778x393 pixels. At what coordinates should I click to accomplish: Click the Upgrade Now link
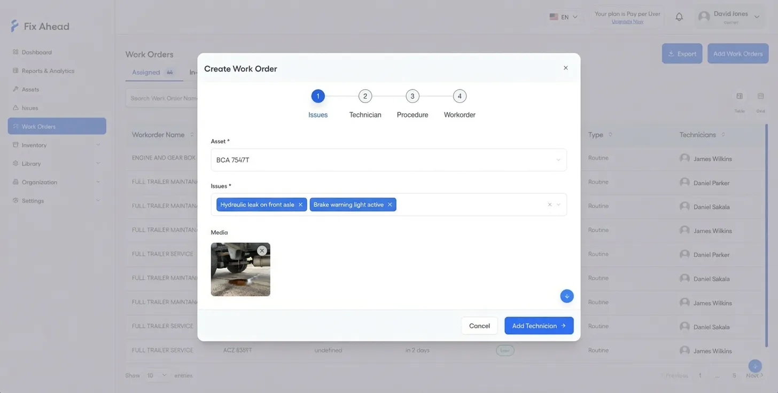click(627, 22)
